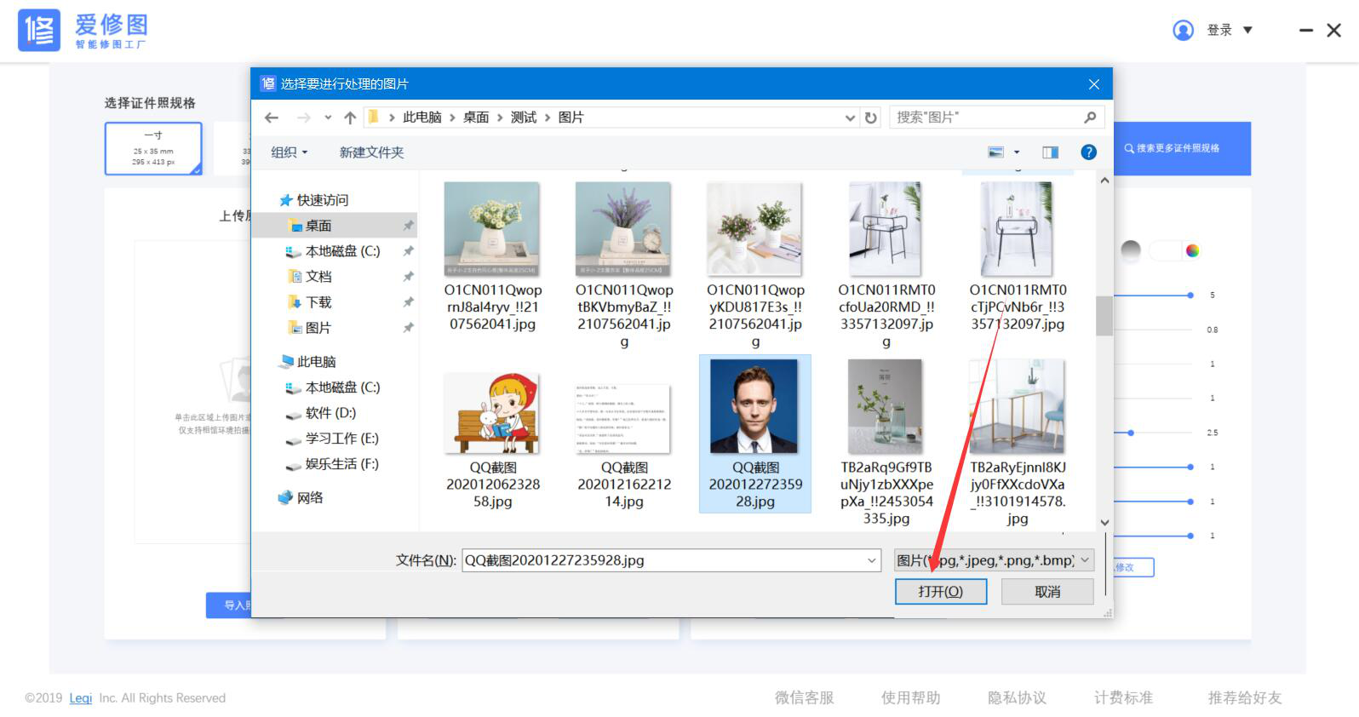
Task: Open the view options dropdown arrow
Action: pos(1017,152)
